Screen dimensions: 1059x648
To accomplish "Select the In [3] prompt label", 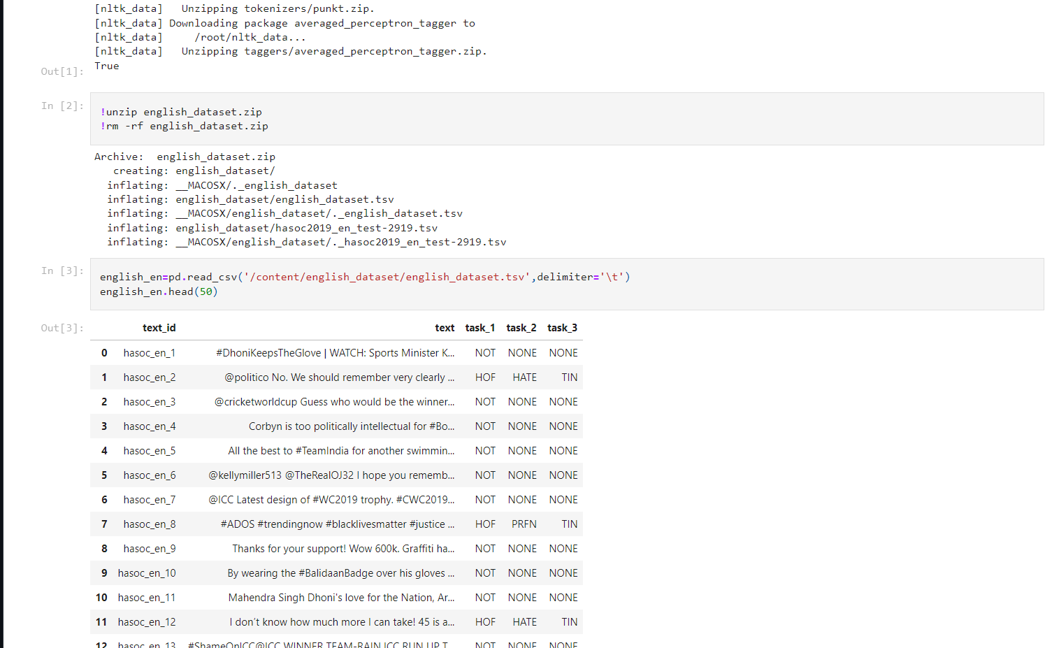I will point(62,271).
